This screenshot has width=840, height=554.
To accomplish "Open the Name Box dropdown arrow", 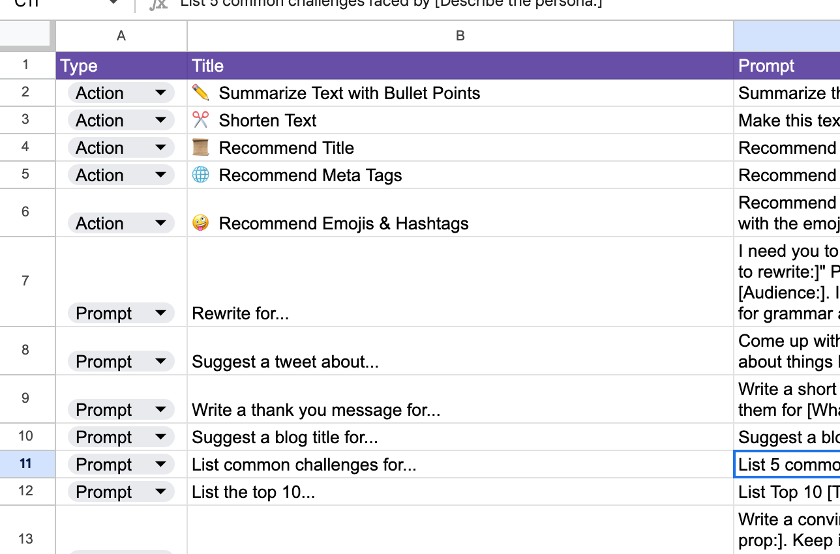I will coord(113,3).
